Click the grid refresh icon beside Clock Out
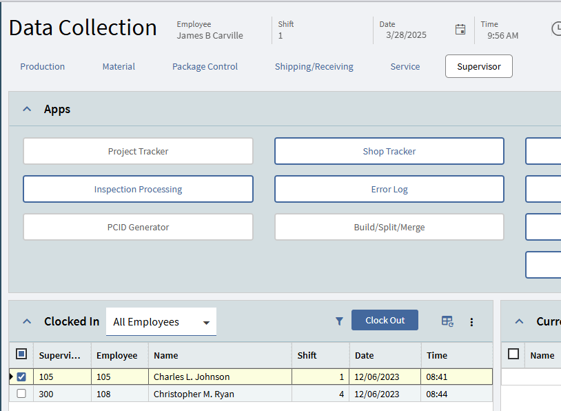Screen dimensions: 561x411 [447, 321]
